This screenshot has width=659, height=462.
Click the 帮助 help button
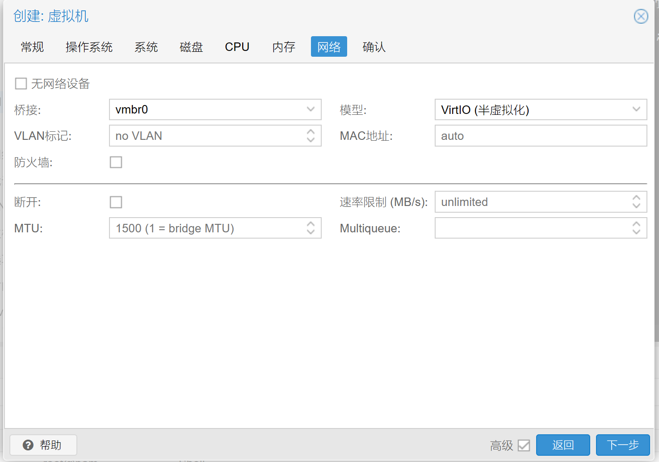pos(43,445)
